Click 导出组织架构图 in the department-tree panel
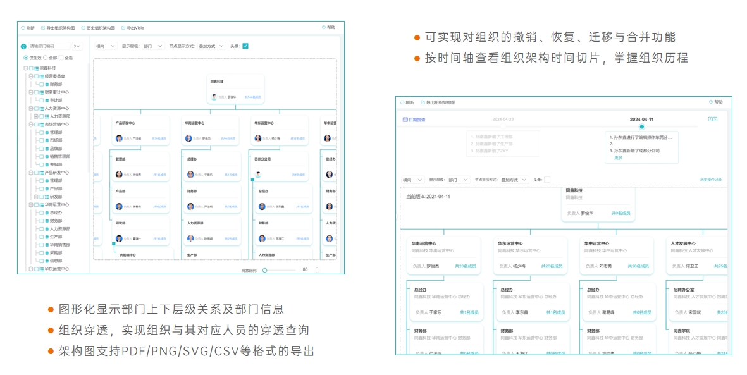747x375 pixels. point(58,28)
